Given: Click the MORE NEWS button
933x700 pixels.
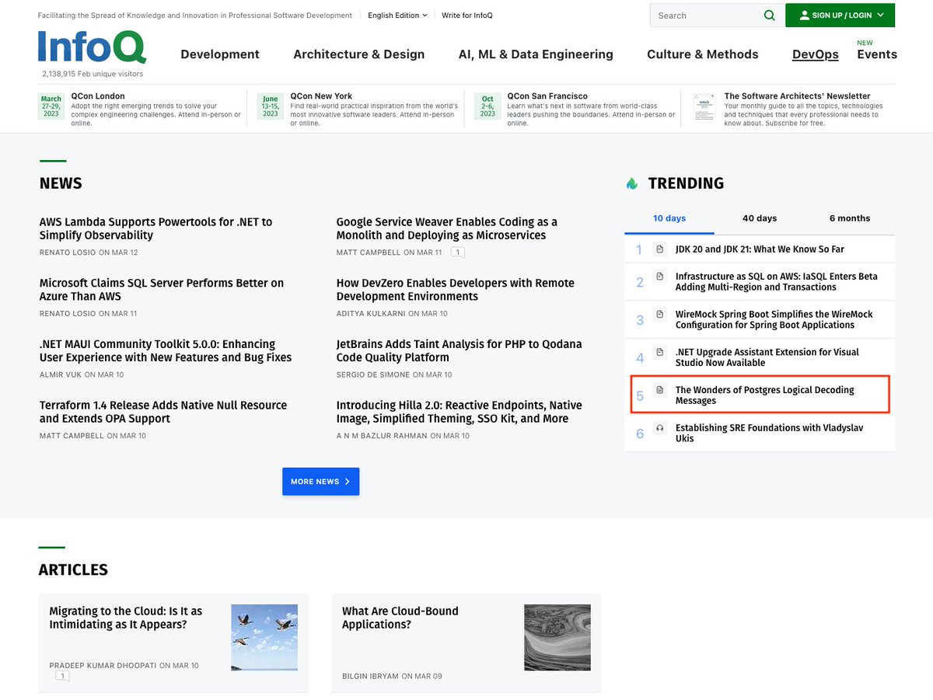Looking at the screenshot, I should pos(320,481).
